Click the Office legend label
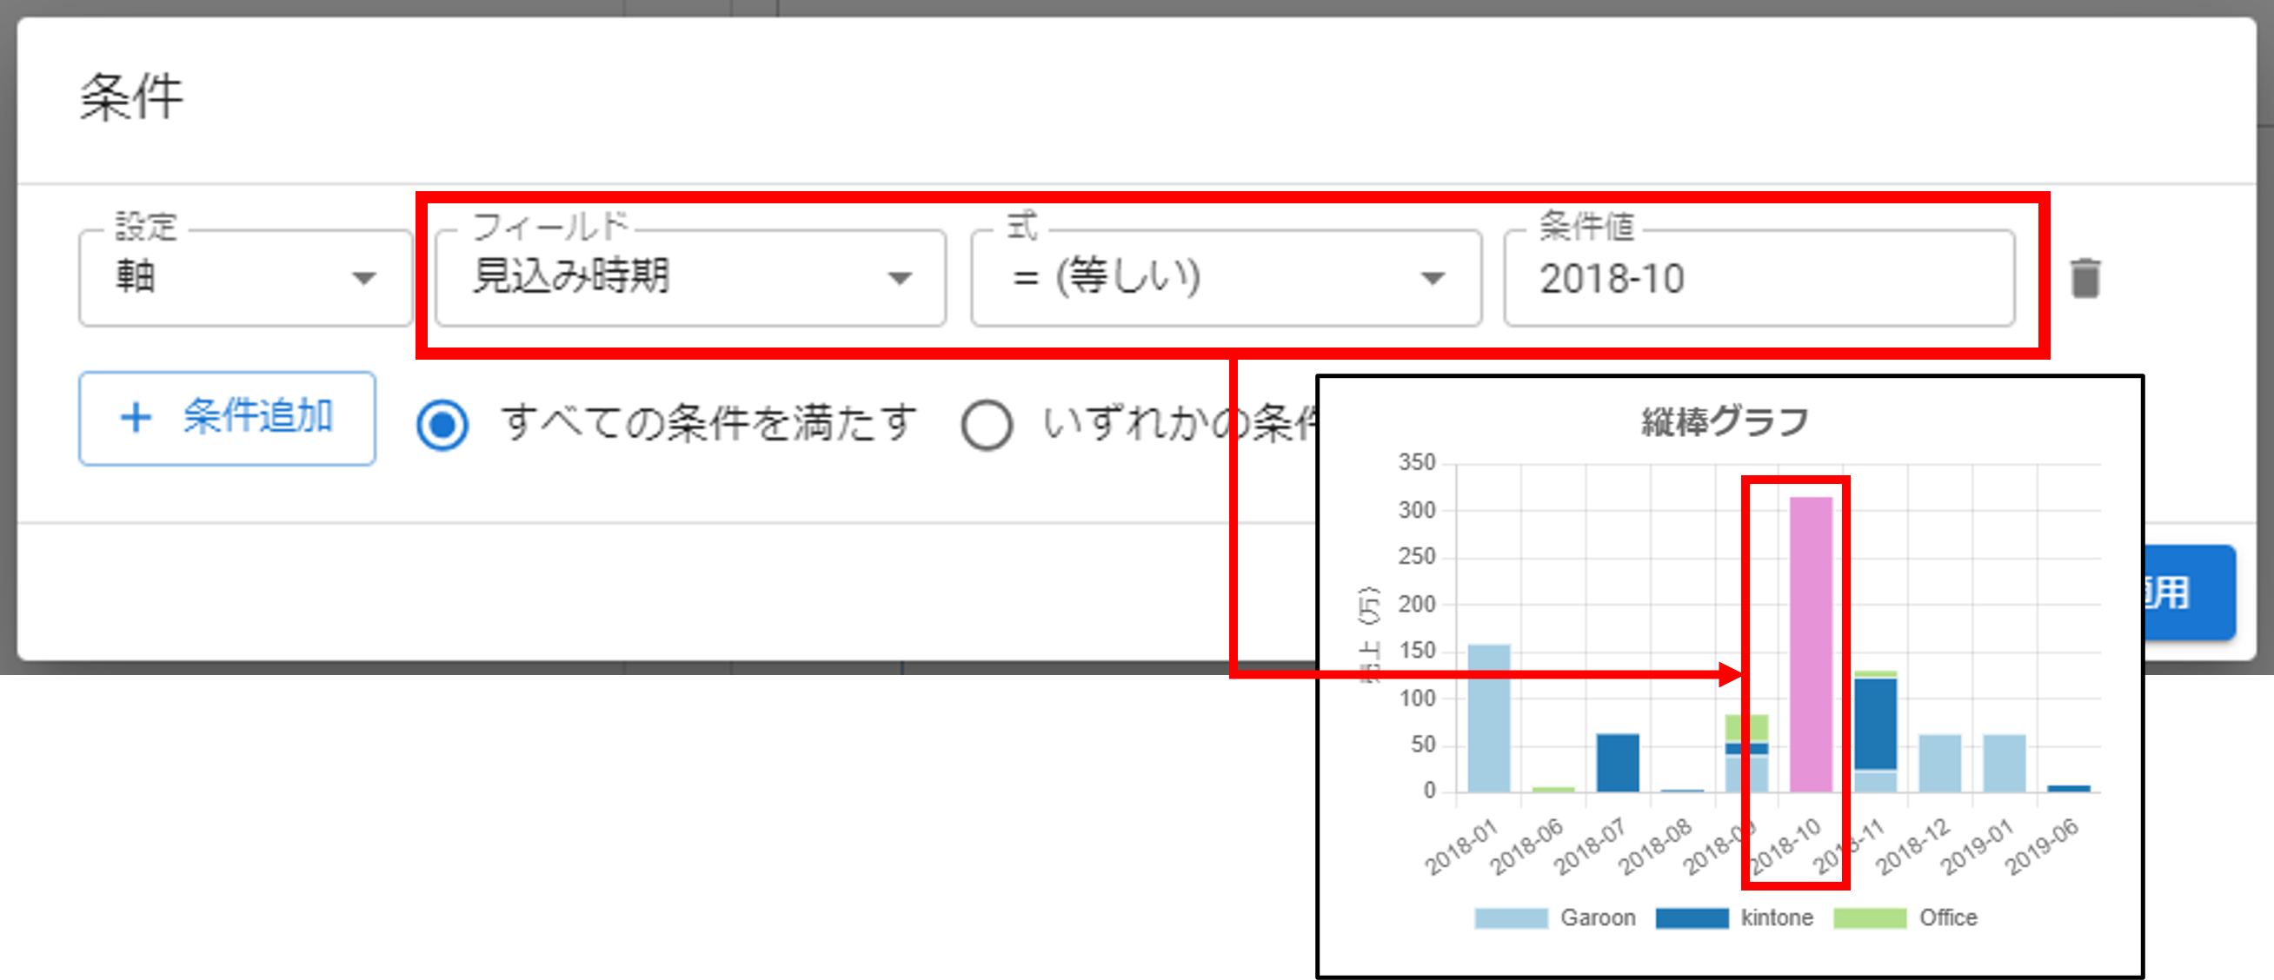 pos(1948,918)
